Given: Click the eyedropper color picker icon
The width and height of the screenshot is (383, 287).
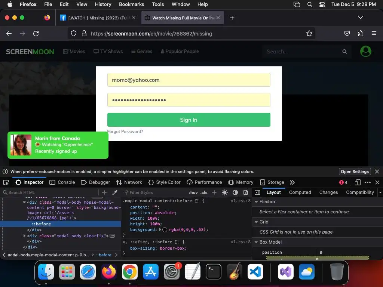Looking at the screenshot, I should 114,192.
